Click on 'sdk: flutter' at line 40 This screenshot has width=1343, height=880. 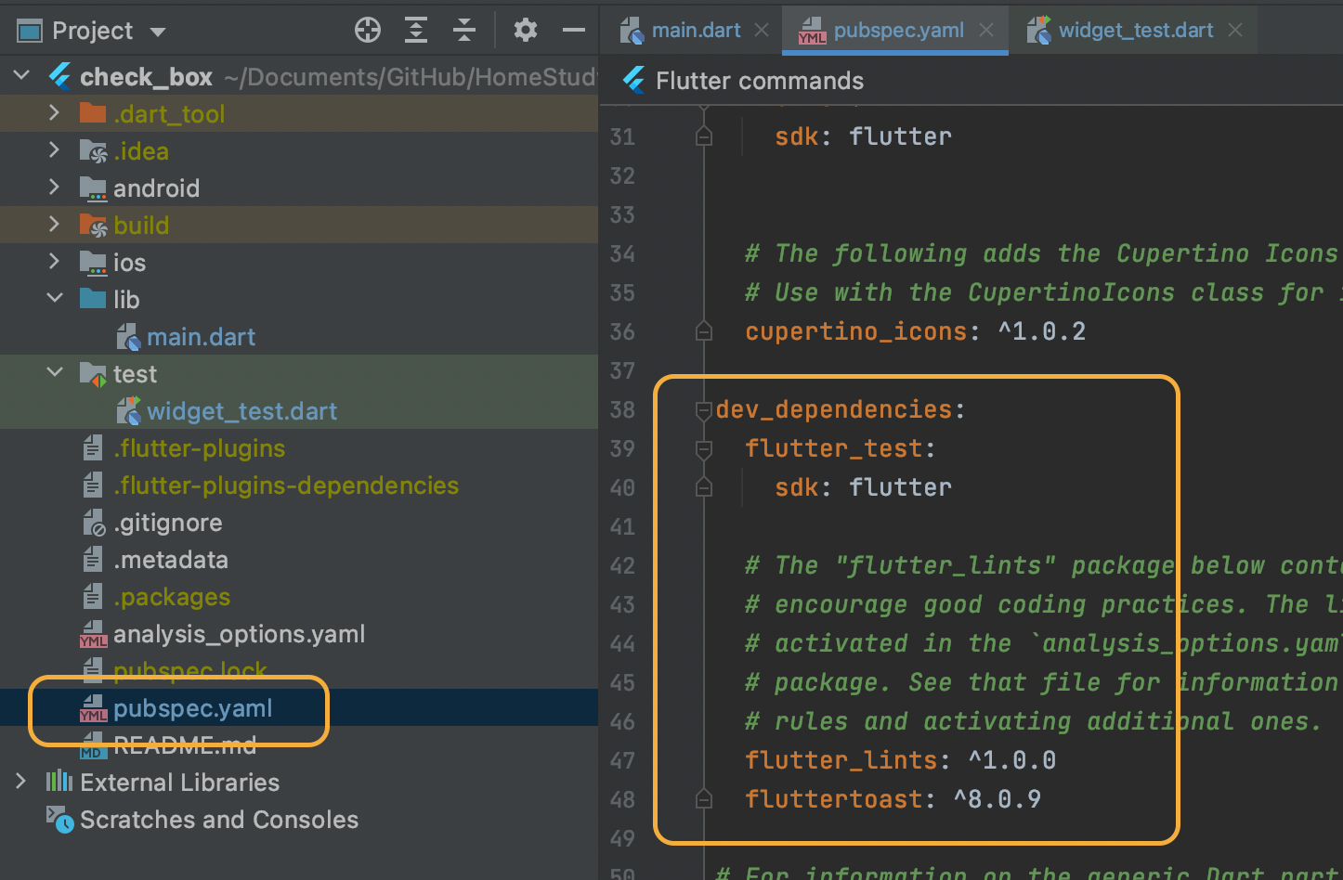(863, 487)
